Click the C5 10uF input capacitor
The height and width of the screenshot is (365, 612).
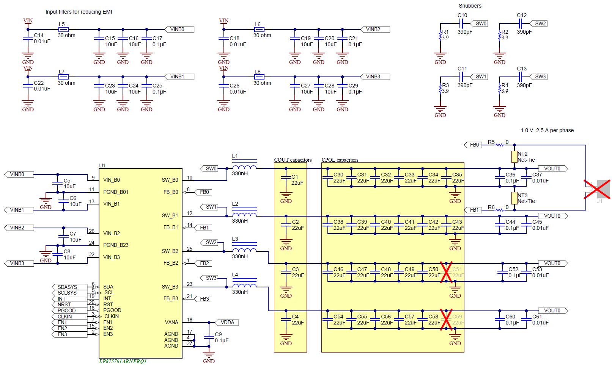58,183
